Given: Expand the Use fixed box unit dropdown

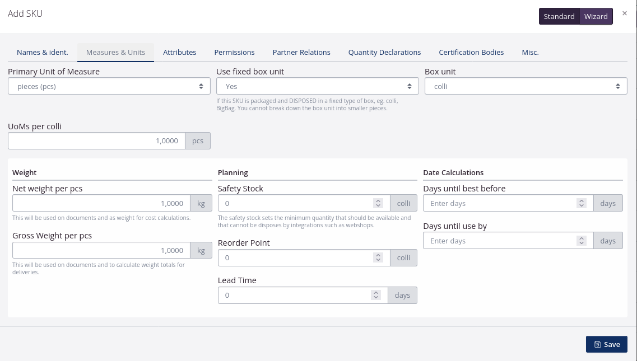Looking at the screenshot, I should [x=317, y=86].
